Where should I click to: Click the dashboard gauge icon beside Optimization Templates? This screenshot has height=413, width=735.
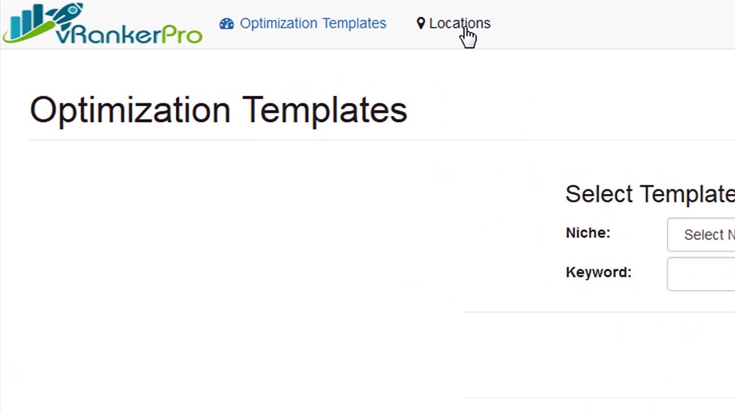coord(227,24)
